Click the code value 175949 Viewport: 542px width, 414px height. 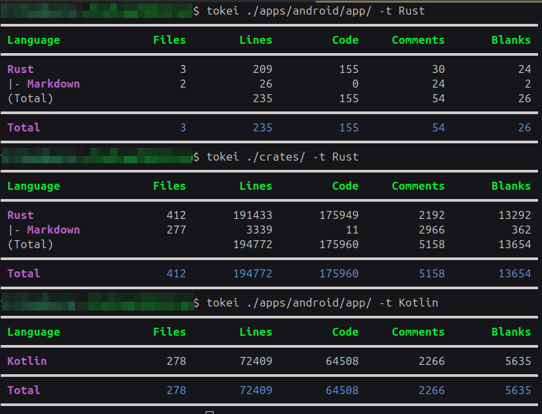click(x=339, y=216)
